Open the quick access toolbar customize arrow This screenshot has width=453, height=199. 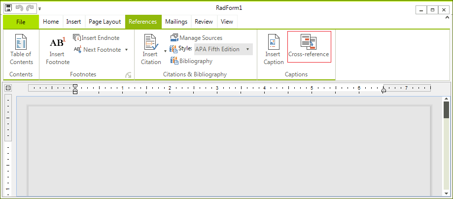[x=39, y=9]
